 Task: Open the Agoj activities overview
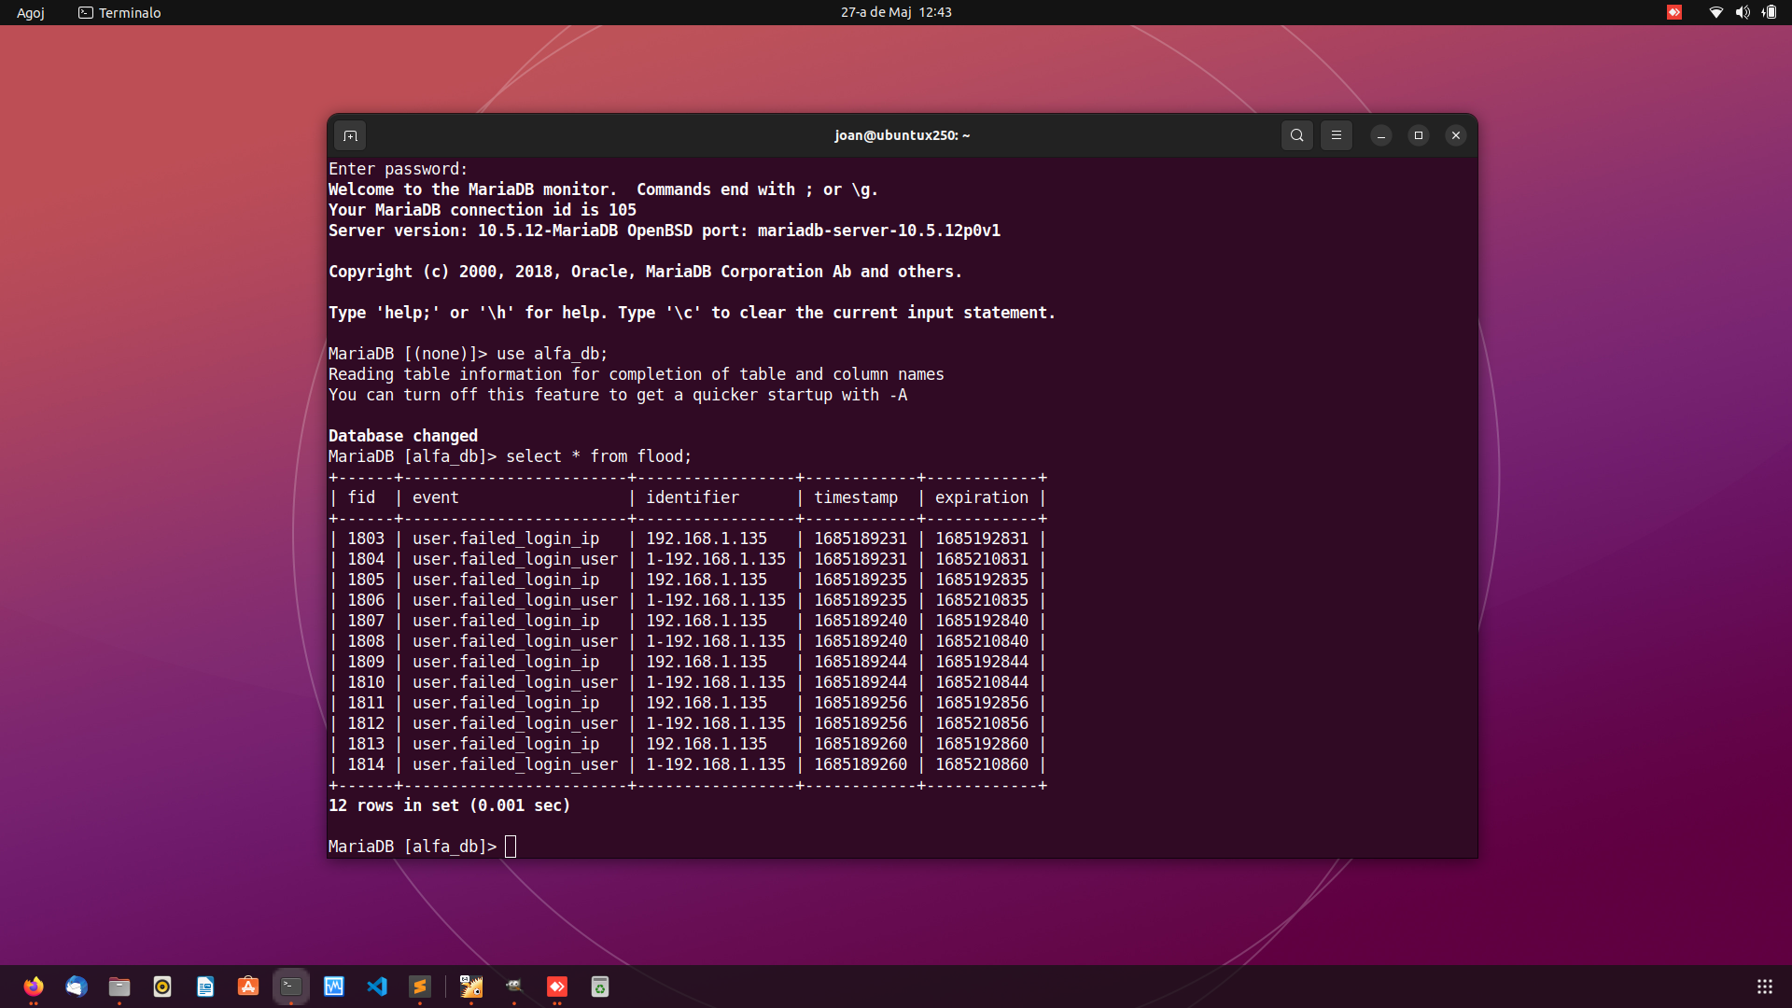[x=31, y=13]
